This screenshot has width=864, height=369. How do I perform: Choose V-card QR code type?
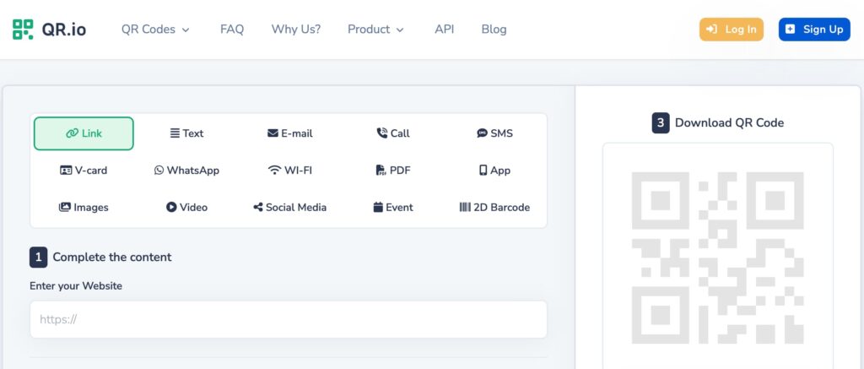pos(84,171)
